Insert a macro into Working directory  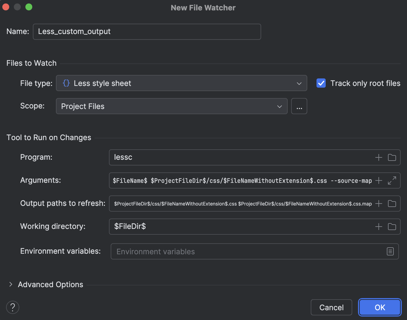[x=378, y=227]
